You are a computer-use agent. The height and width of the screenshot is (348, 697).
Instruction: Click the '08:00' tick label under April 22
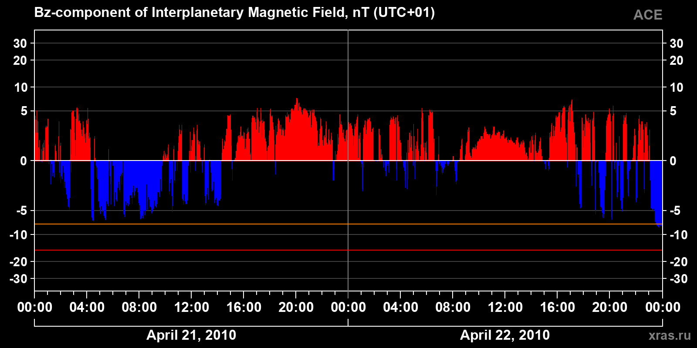click(453, 308)
